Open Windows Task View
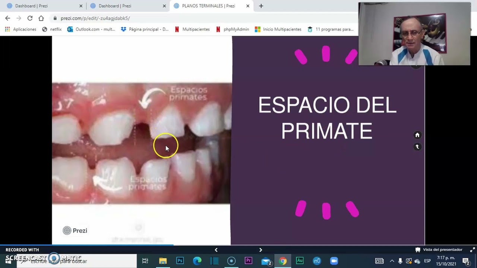This screenshot has height=268, width=477. tap(145, 261)
